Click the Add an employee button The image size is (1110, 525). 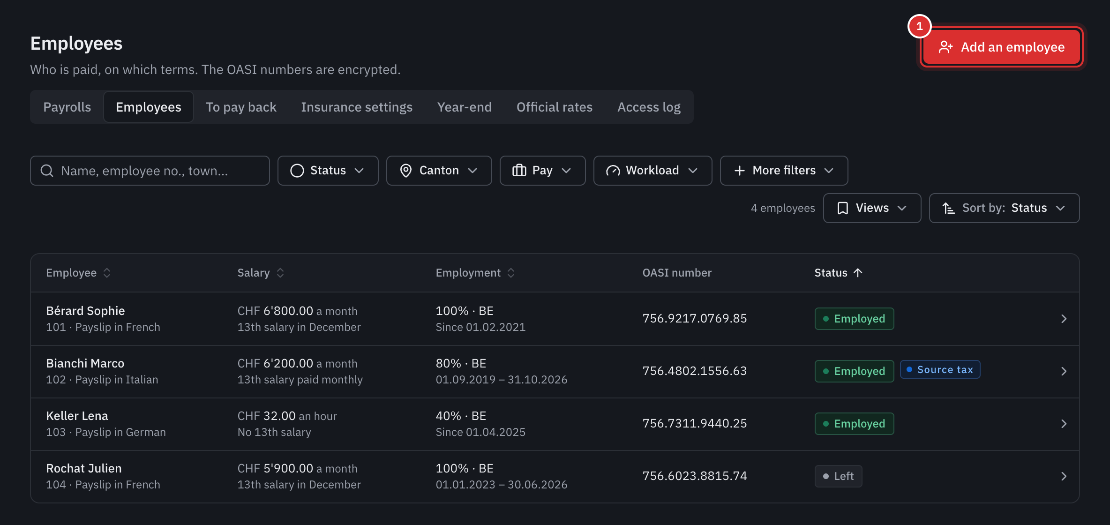[1001, 47]
